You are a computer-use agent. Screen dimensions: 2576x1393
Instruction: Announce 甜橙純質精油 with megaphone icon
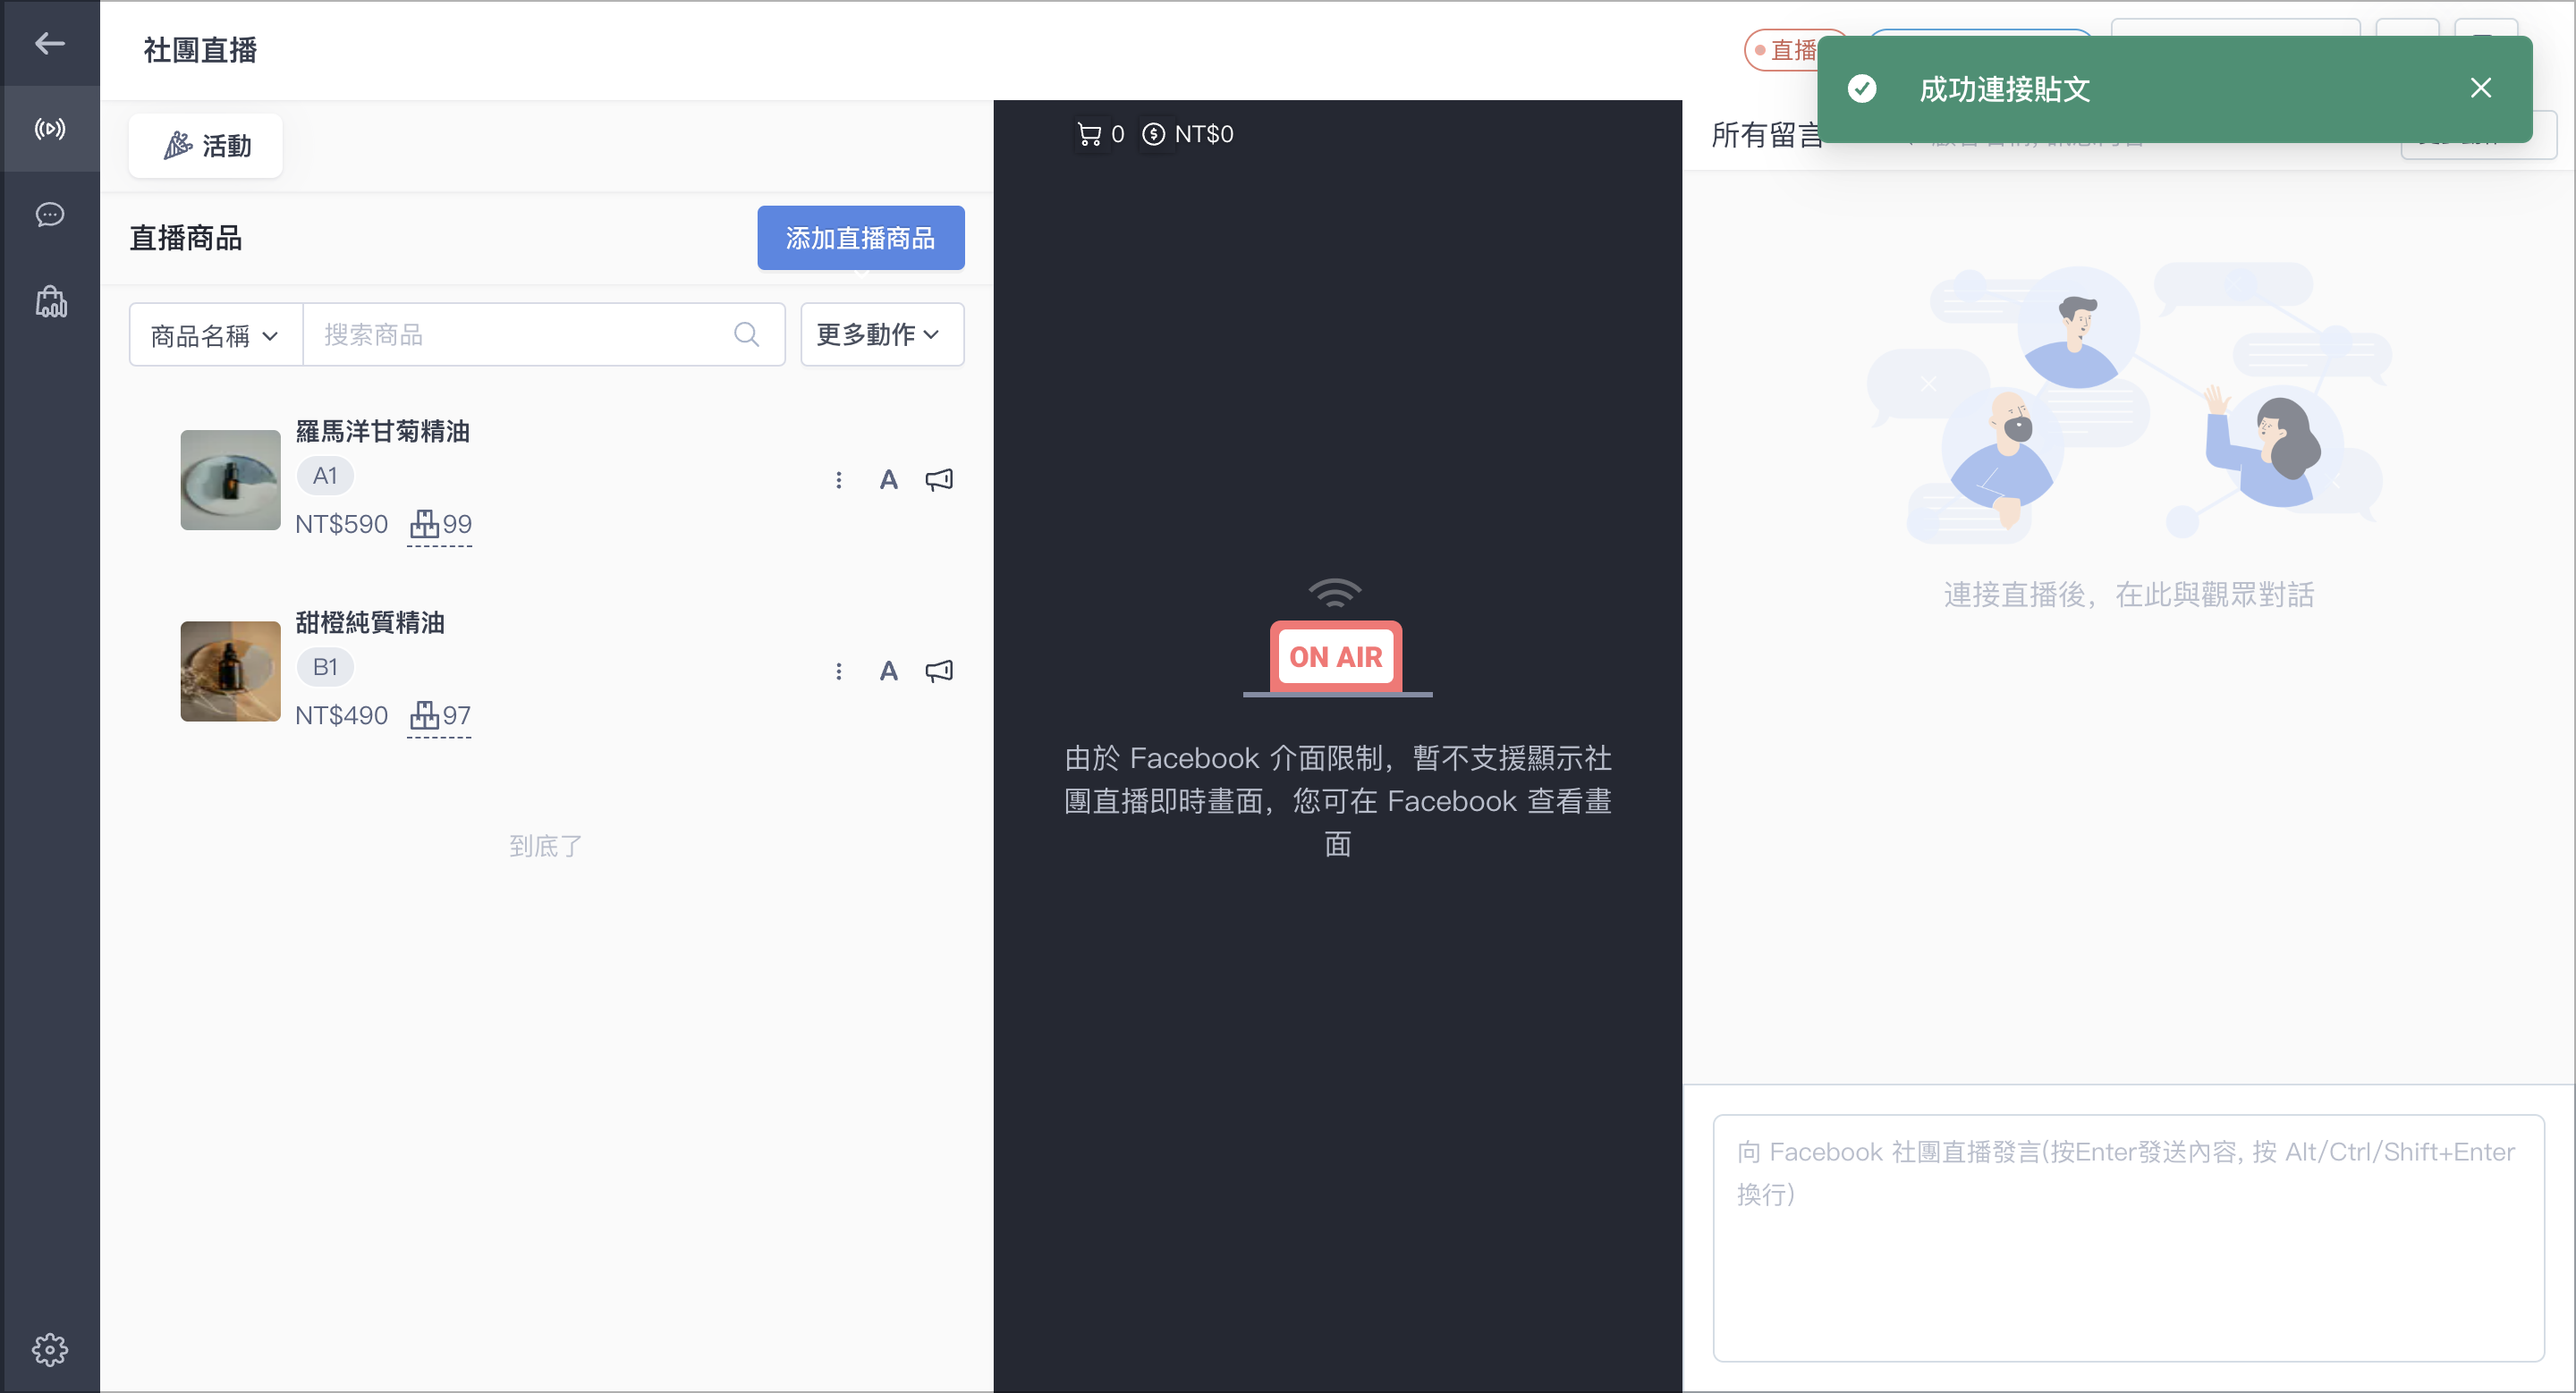pyautogui.click(x=938, y=671)
